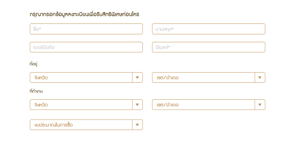Image resolution: width=290 pixels, height=143 pixels.
Task: Focus the เบอร์มือถือ mobile number field
Action: pos(86,47)
